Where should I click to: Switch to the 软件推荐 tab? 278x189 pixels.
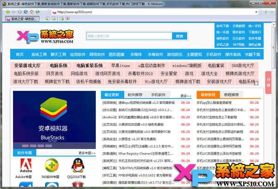135,95
